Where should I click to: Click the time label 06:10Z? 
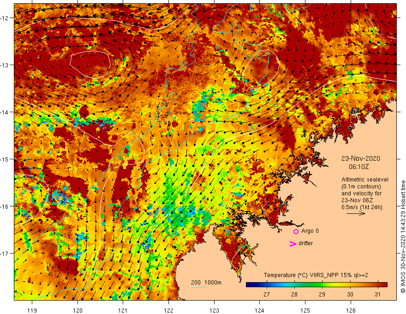(358, 167)
